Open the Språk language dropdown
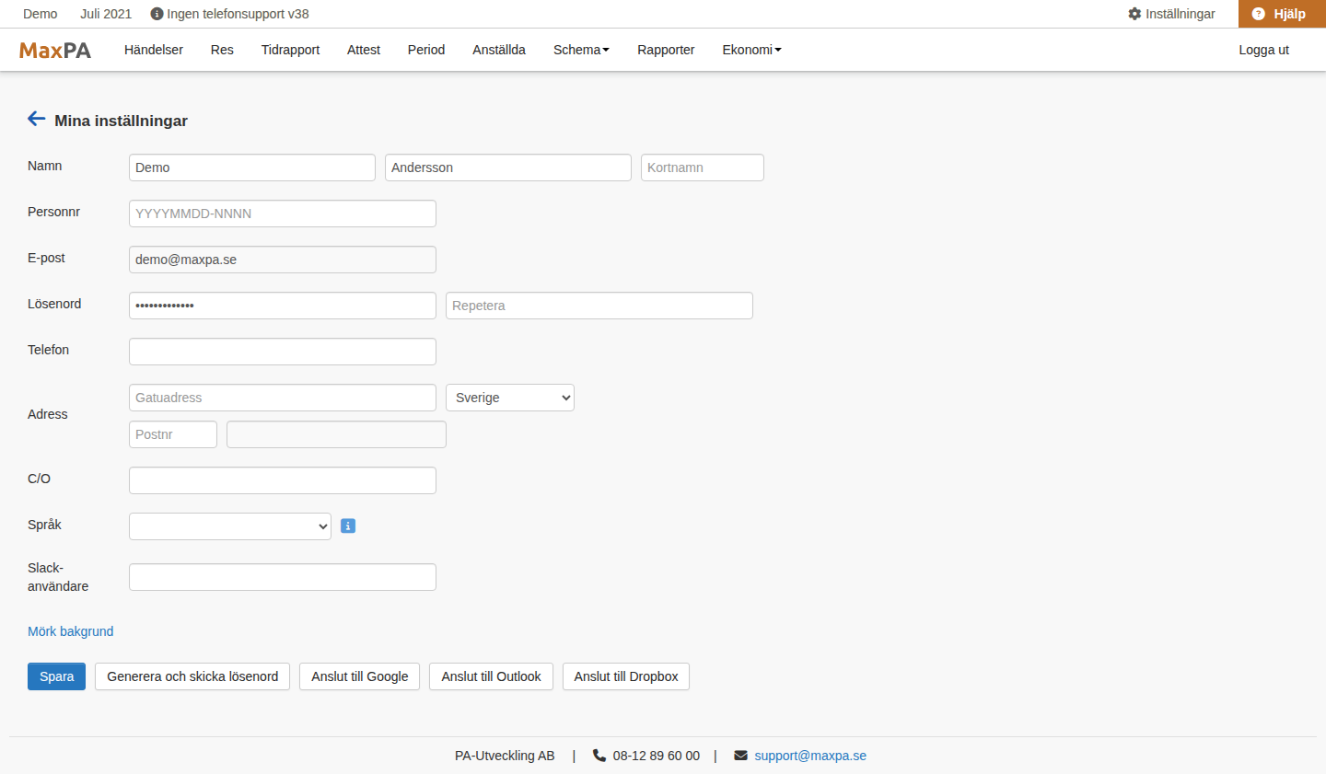Screen dimensions: 1326x774 (230, 526)
